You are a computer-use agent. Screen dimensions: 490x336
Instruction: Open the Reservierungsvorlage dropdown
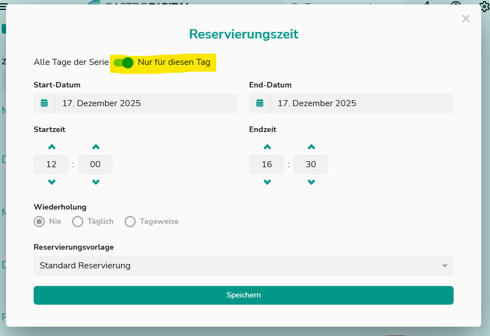click(x=243, y=266)
